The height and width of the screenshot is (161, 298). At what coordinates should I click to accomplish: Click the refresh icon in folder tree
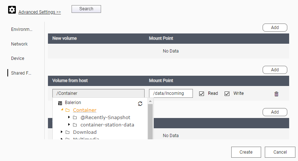140,104
